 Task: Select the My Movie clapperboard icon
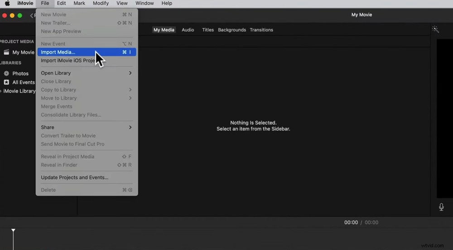[x=6, y=52]
